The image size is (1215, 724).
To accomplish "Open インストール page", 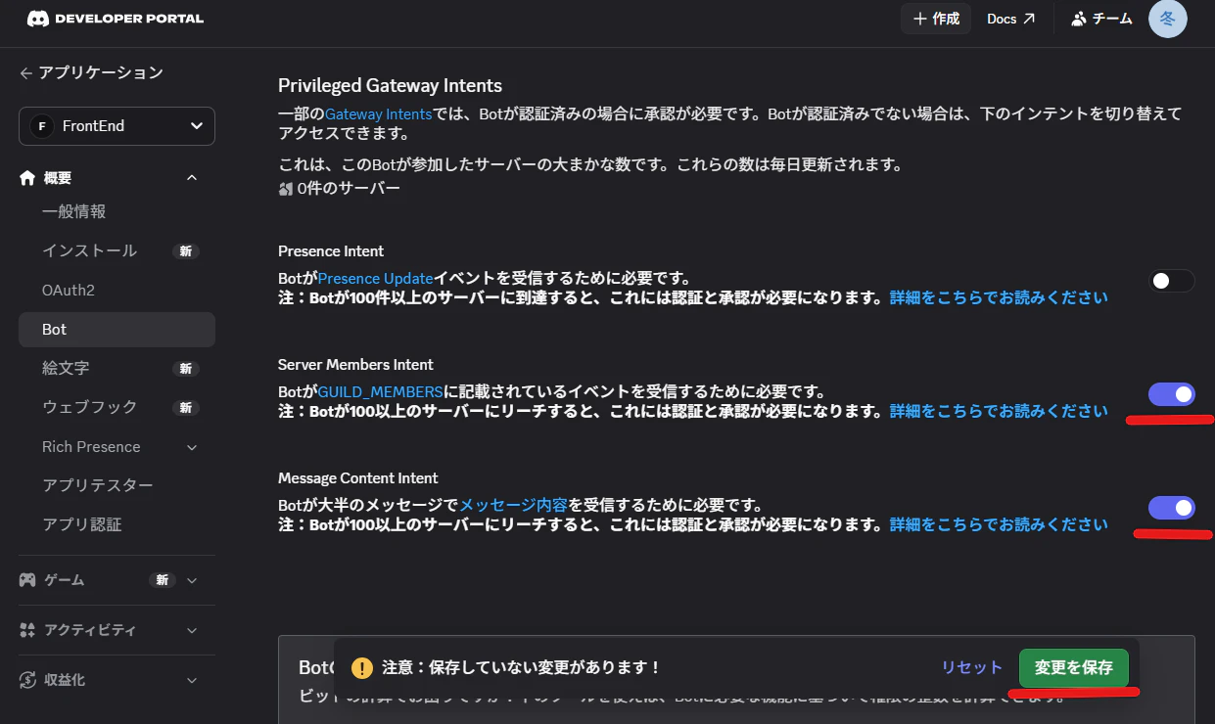I will coord(89,250).
